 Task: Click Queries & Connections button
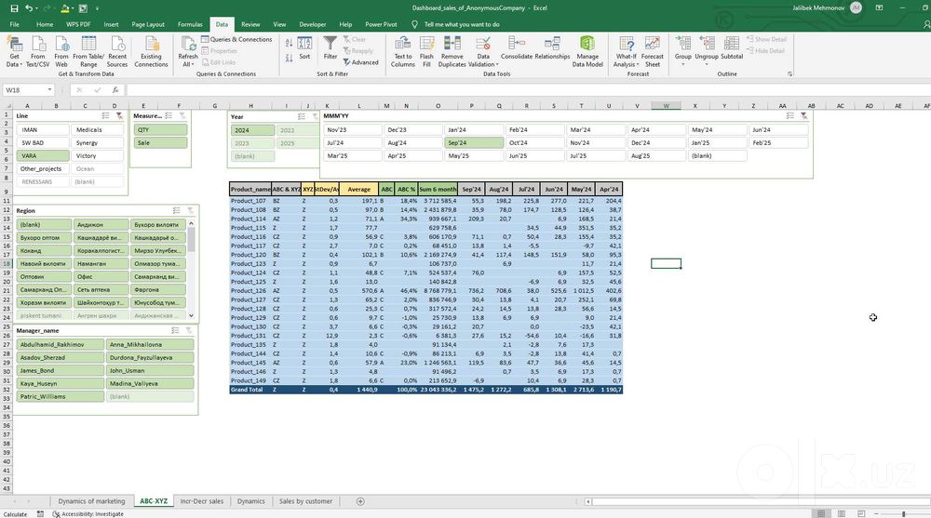pos(236,39)
